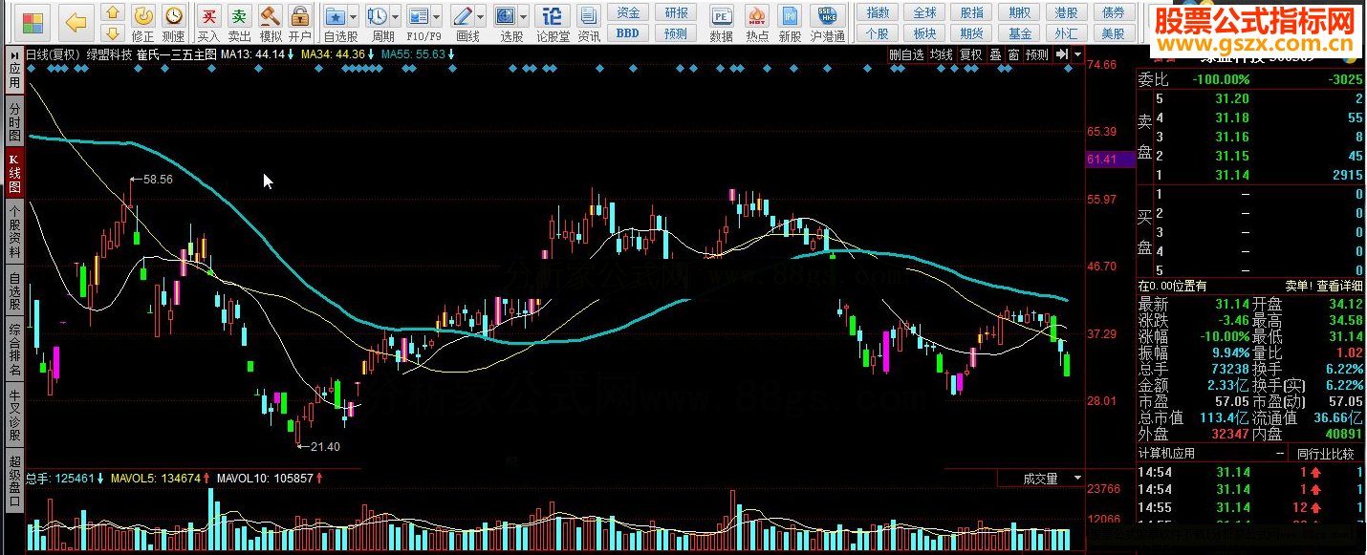This screenshot has width=1367, height=555.
Task: Click the 58.56 high price label
Action: pos(157,179)
